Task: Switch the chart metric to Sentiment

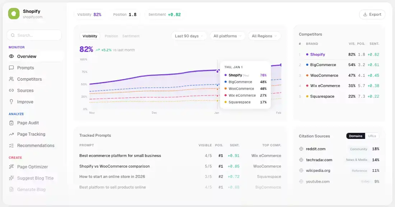Action: [131, 36]
